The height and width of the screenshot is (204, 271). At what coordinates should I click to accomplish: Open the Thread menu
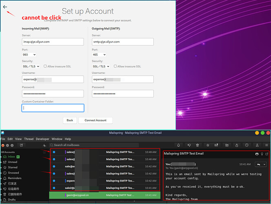coord(29,139)
